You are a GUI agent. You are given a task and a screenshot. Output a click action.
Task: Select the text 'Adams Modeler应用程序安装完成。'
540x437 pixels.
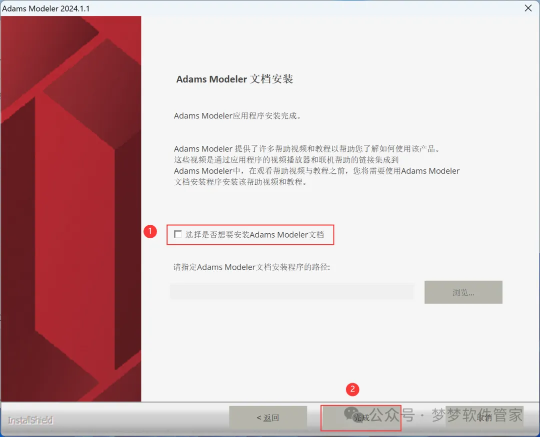click(x=237, y=116)
